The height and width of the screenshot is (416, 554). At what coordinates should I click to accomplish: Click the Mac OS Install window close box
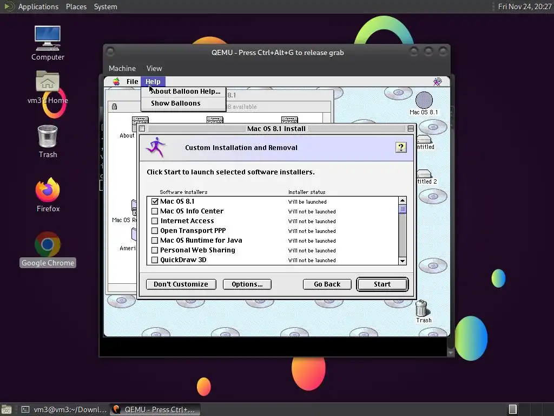(x=142, y=129)
